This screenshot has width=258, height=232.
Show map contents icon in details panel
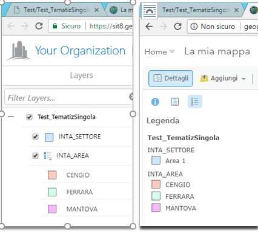tap(174, 101)
